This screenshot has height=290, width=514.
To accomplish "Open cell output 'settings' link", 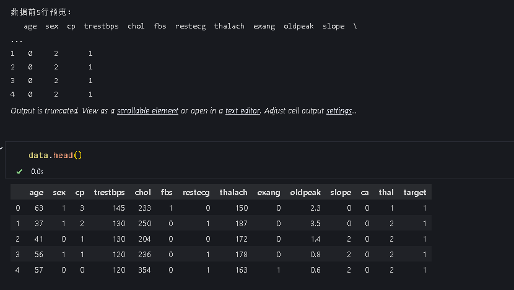I will (339, 111).
